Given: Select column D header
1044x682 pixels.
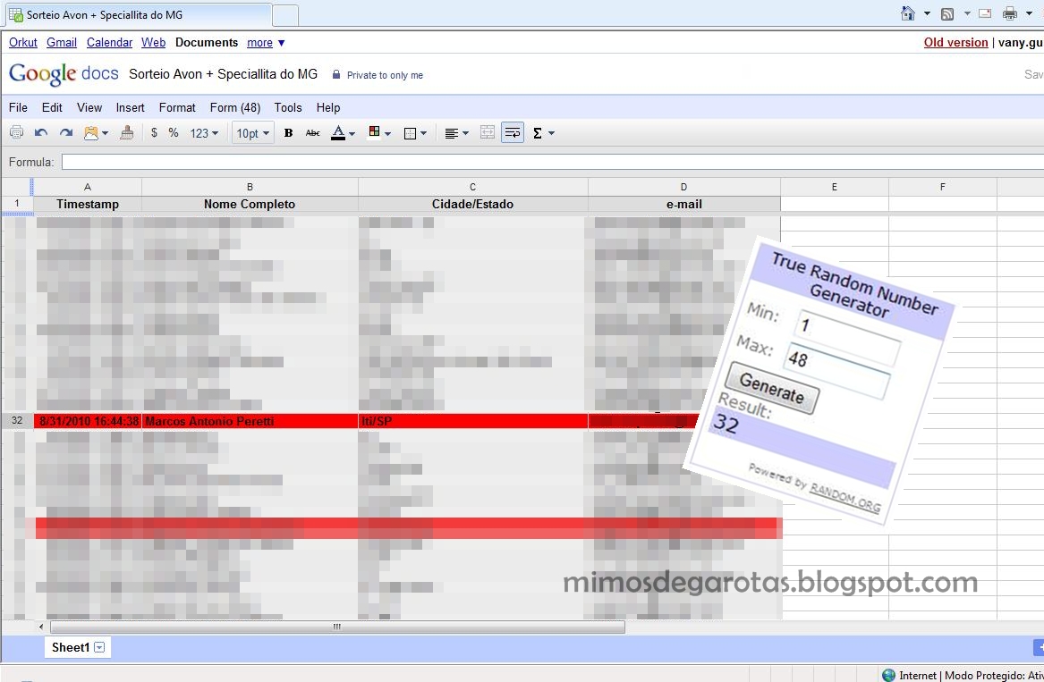Looking at the screenshot, I should [683, 187].
